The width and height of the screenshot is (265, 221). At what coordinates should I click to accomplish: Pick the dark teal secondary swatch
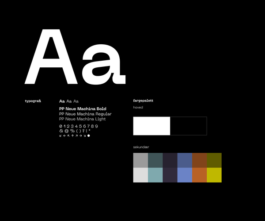[155, 160]
